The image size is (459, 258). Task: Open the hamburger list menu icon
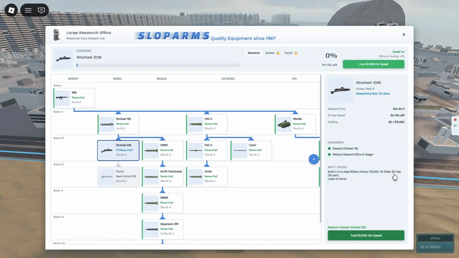pyautogui.click(x=28, y=10)
